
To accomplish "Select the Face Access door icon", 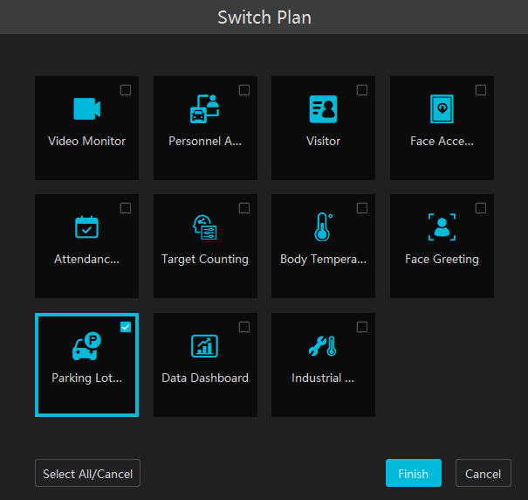I will pyautogui.click(x=442, y=108).
